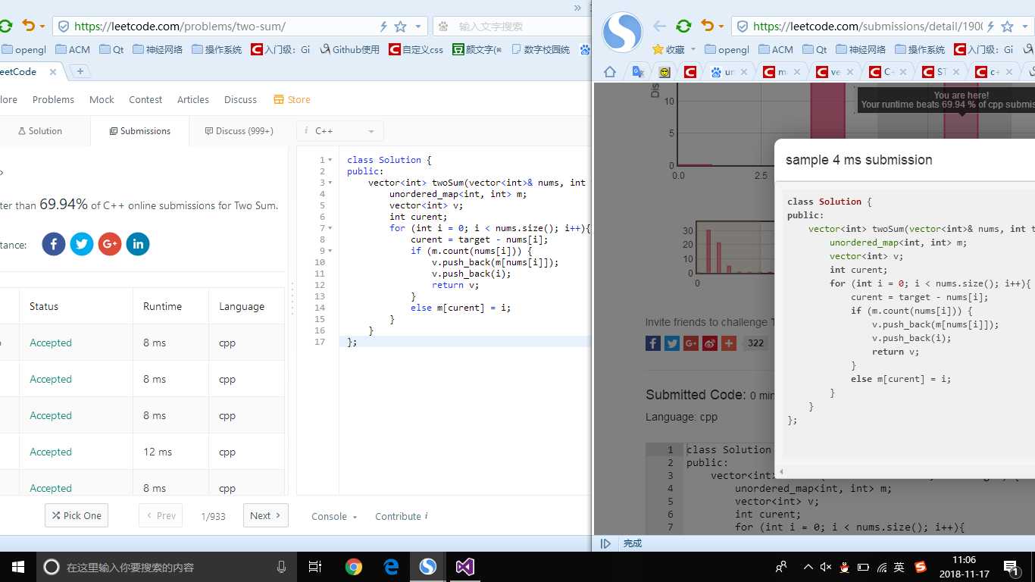Reload page in right browser window

683,27
